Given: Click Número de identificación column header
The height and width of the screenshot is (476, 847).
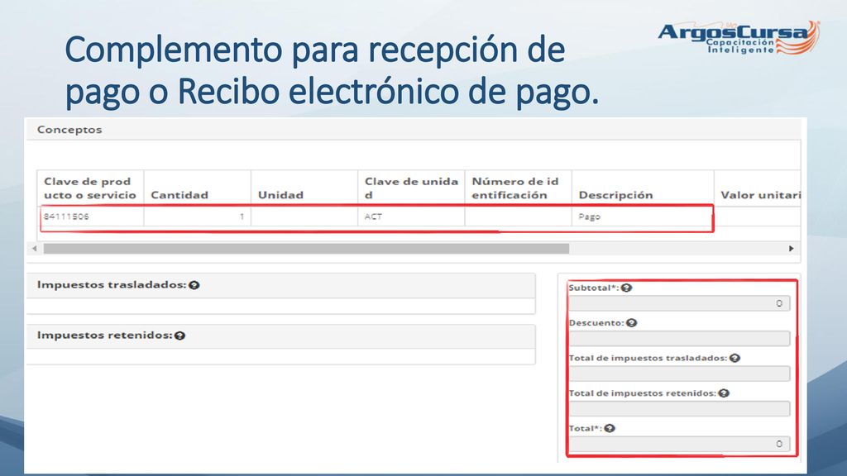Looking at the screenshot, I should [518, 188].
